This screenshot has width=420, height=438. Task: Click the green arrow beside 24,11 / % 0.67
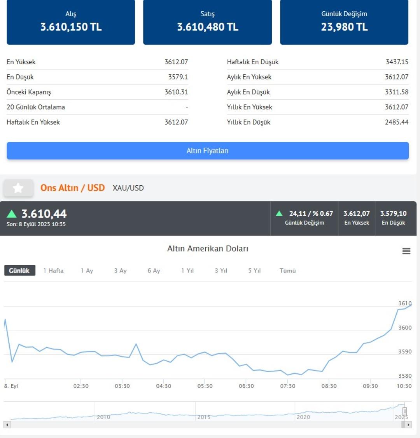(x=279, y=214)
